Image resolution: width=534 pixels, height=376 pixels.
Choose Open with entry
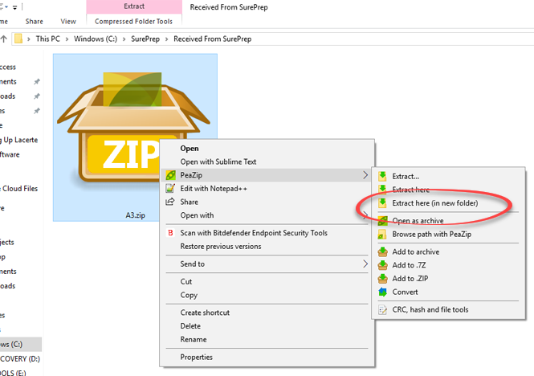click(267, 215)
